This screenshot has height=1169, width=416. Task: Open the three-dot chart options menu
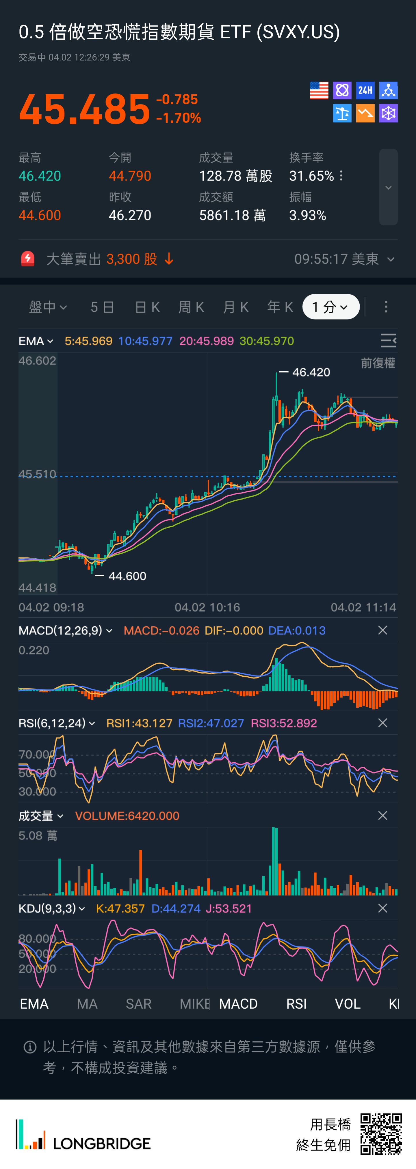point(386,307)
